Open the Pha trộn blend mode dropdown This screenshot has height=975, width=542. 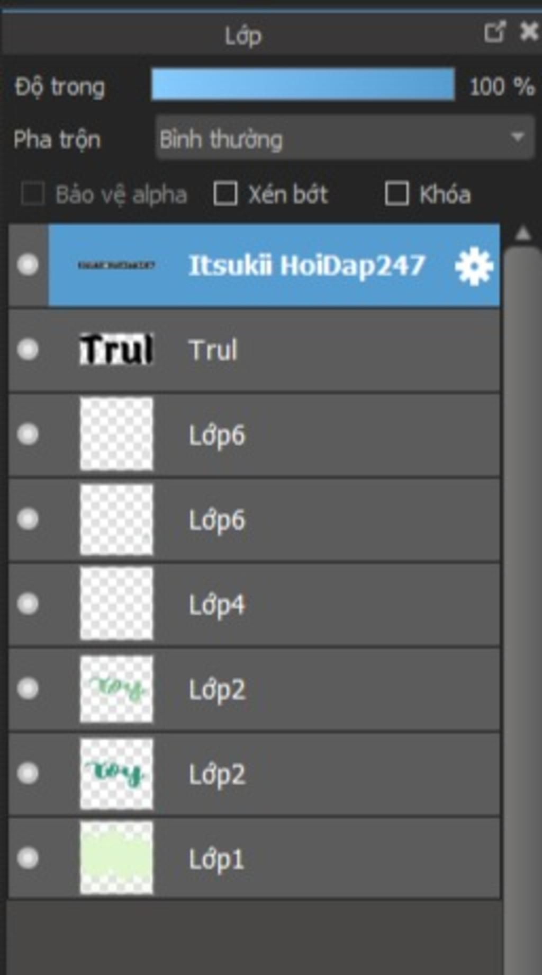tap(345, 138)
